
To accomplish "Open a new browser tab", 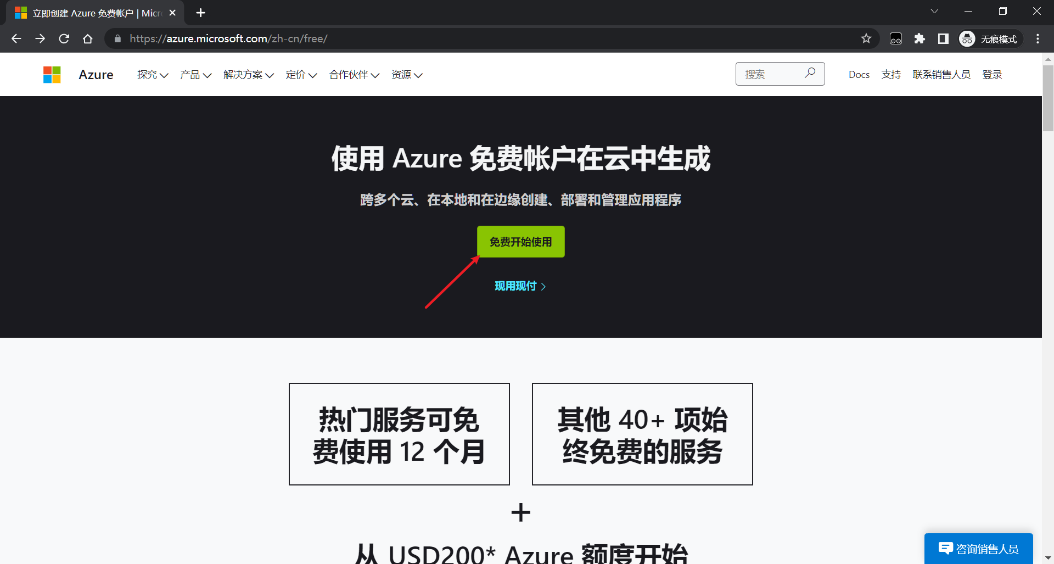I will 201,13.
